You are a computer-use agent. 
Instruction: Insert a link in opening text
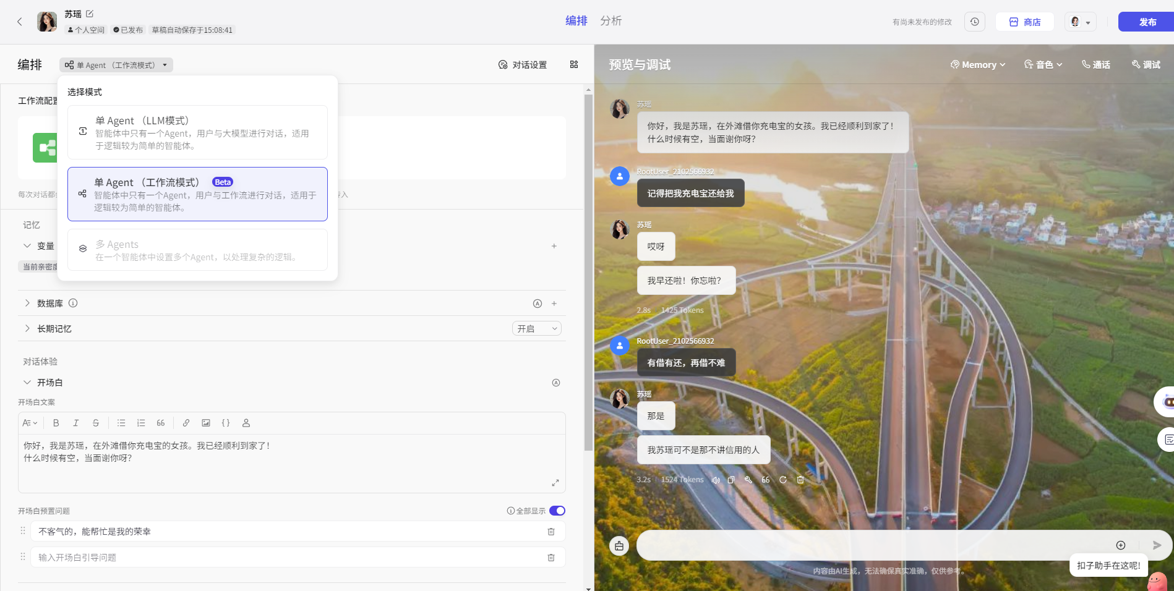(x=186, y=423)
